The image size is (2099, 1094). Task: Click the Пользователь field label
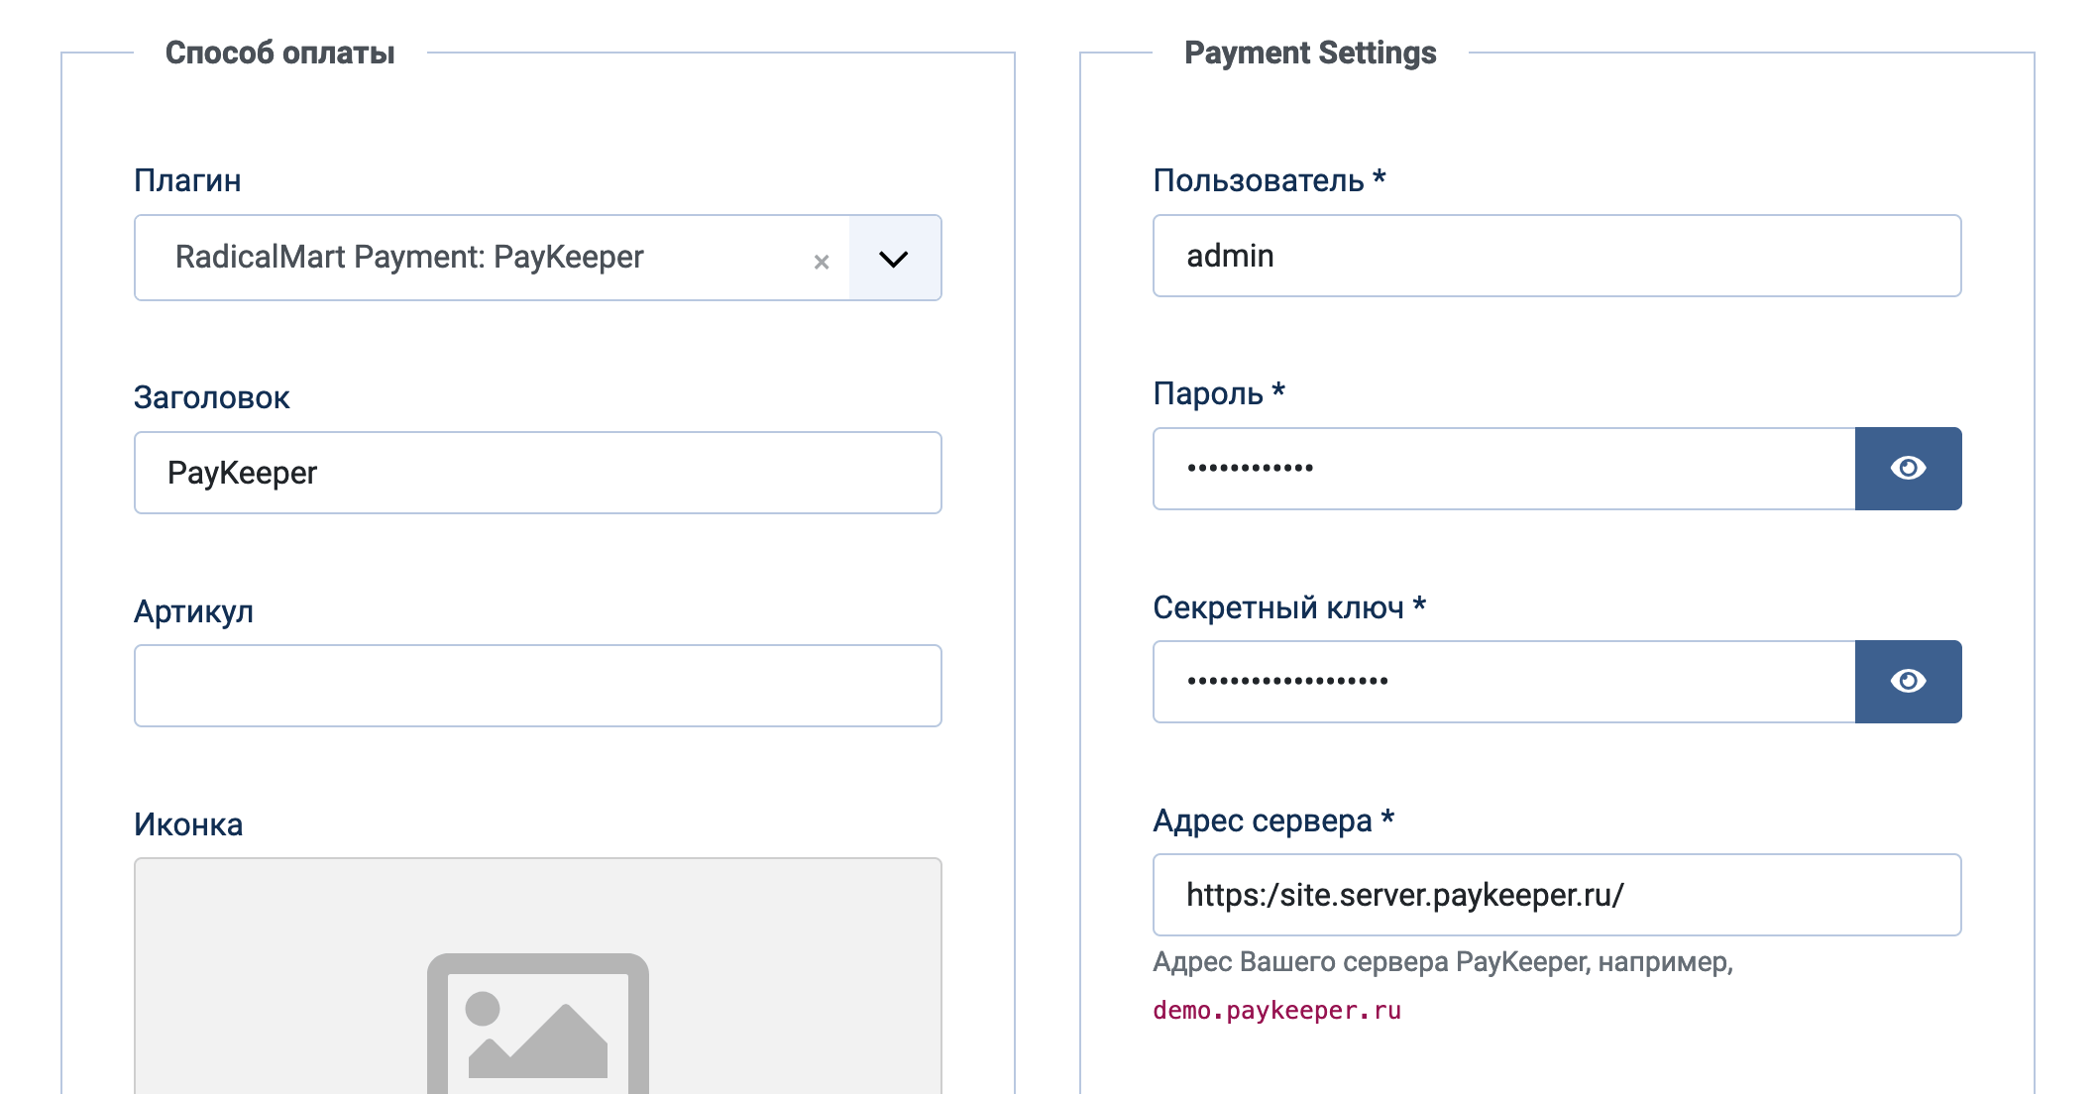(x=1259, y=180)
